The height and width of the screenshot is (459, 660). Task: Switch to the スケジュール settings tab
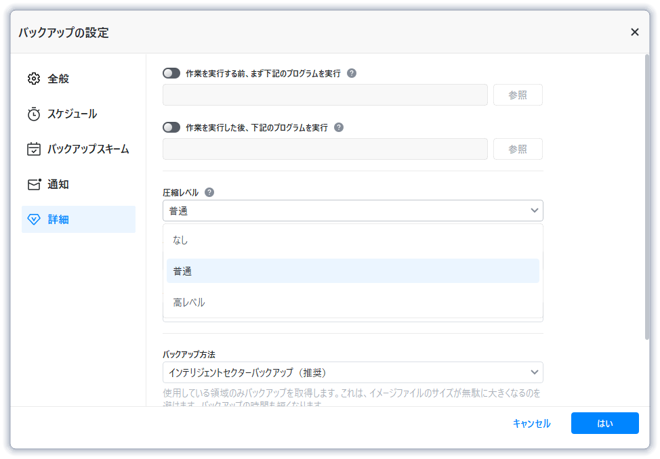pyautogui.click(x=72, y=114)
